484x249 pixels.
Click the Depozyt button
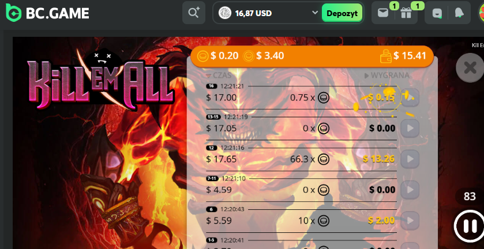(342, 13)
